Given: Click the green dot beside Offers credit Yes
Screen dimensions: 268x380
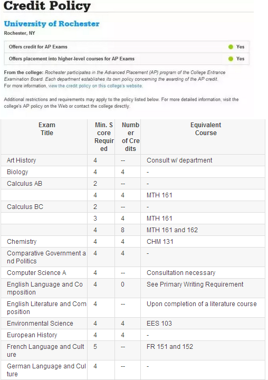Looking at the screenshot, I should click(231, 47).
